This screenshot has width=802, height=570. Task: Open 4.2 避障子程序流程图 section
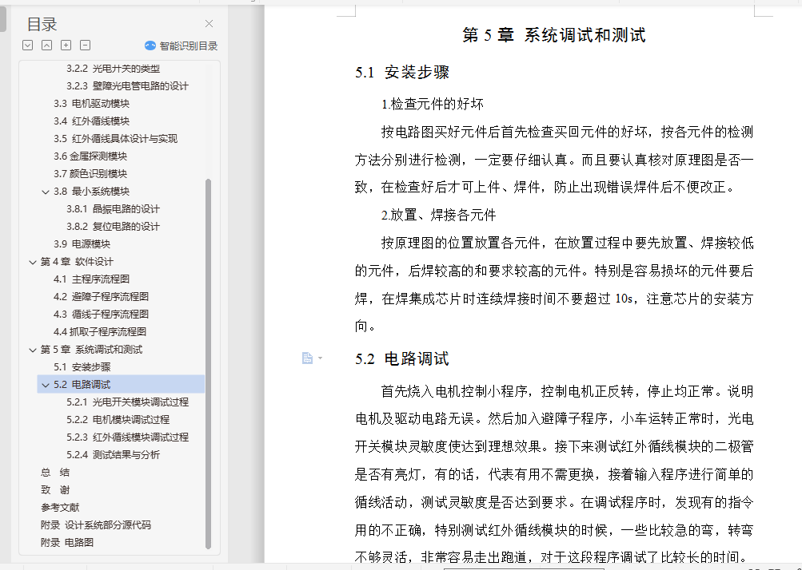pyautogui.click(x=102, y=297)
